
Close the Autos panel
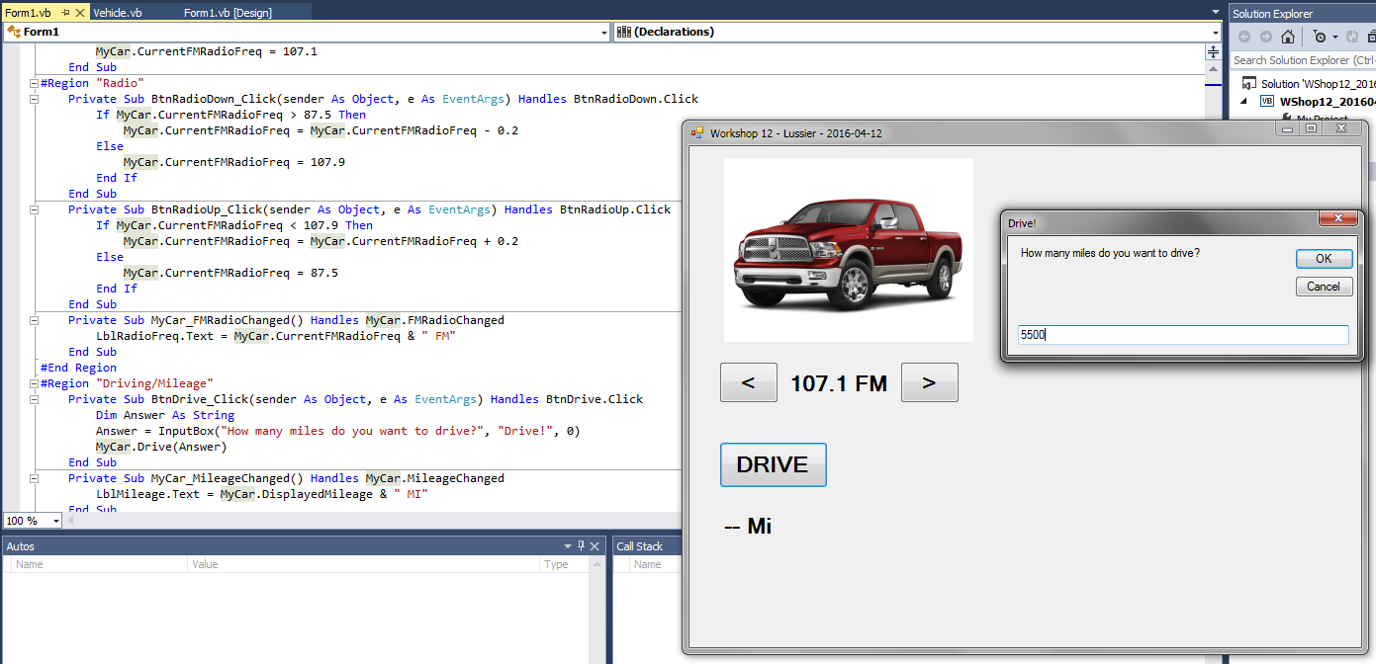595,545
